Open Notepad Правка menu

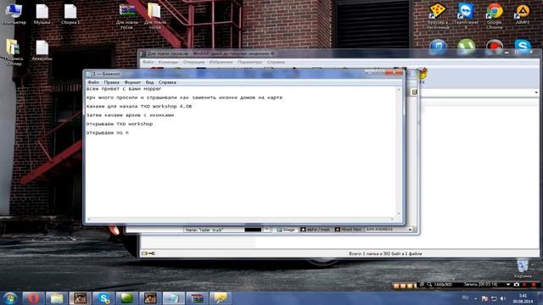click(111, 82)
